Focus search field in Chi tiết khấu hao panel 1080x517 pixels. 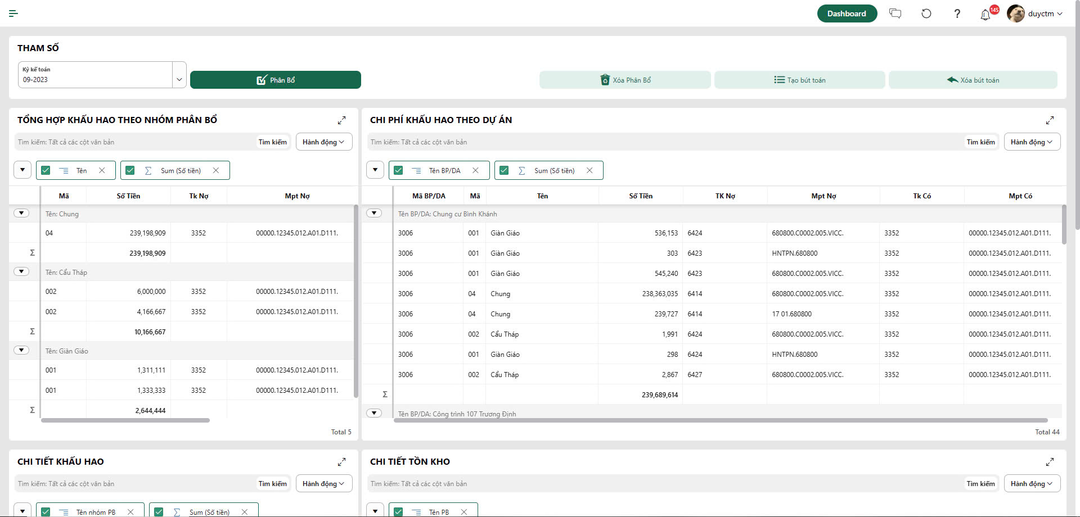click(135, 484)
